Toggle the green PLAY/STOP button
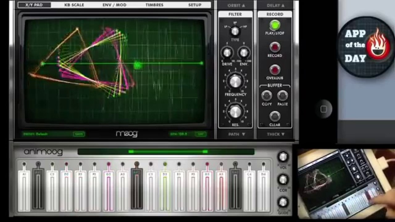Image resolution: width=395 pixels, height=222 pixels. click(275, 25)
